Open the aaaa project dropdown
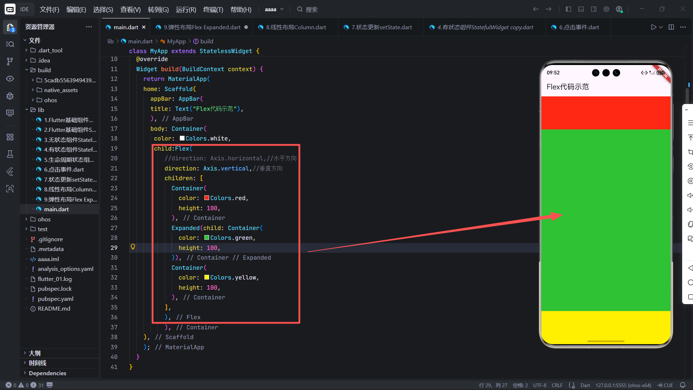693x390 pixels. click(x=274, y=9)
